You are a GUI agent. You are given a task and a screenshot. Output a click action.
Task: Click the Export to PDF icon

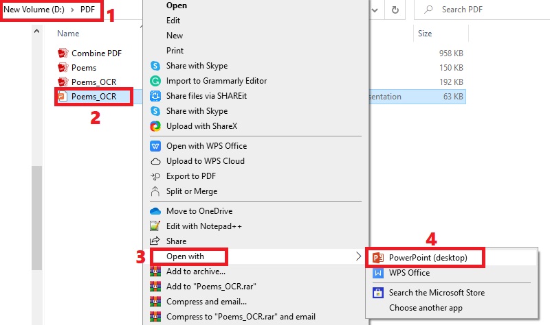(x=155, y=176)
